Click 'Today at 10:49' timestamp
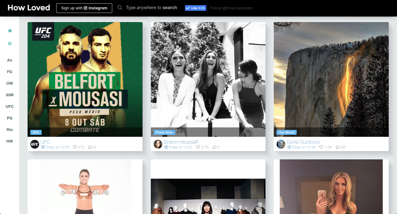Screen dimensions: 397x214 coord(304,147)
